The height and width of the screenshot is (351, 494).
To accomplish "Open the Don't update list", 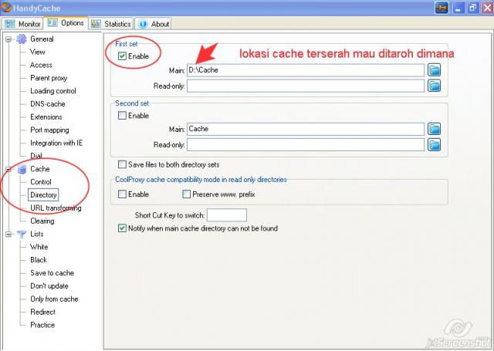I will (49, 286).
